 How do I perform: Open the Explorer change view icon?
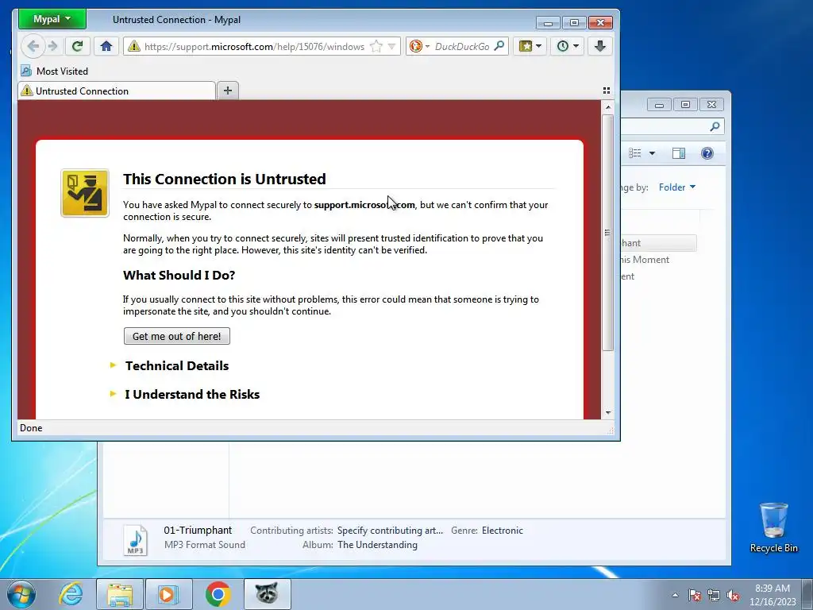(635, 153)
